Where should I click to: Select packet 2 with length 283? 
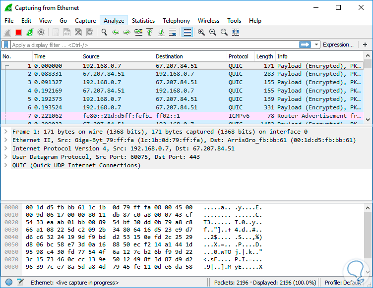click(182, 74)
